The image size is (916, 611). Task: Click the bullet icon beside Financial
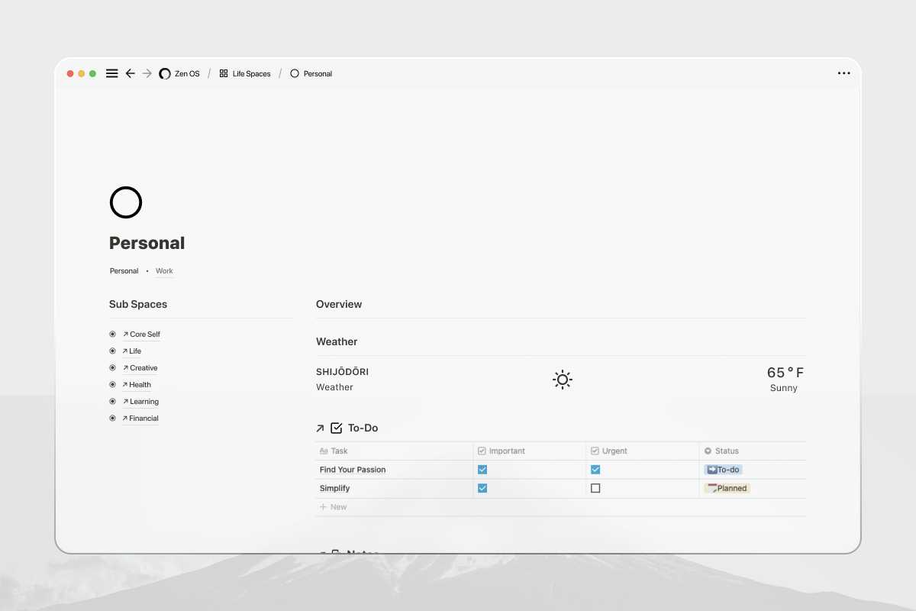112,419
